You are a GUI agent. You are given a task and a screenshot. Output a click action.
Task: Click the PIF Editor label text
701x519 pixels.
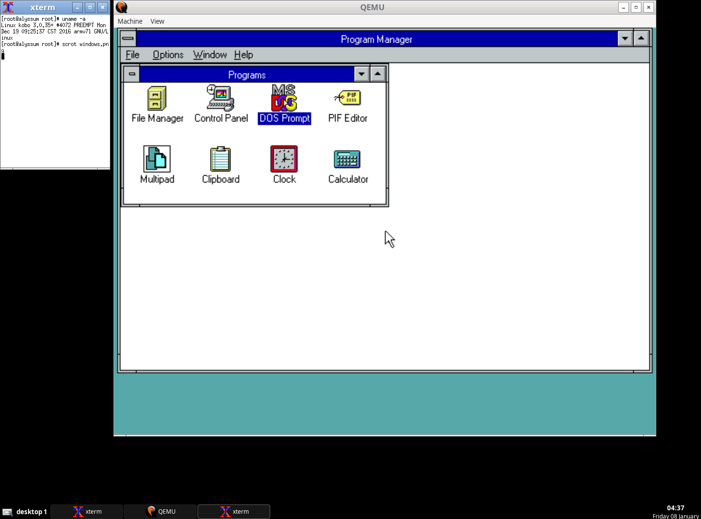click(348, 118)
